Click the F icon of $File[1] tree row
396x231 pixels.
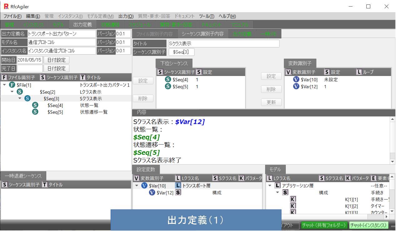[12, 85]
